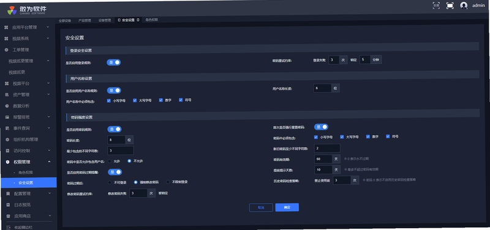
Task: Click the admin user avatar icon
Action: (x=464, y=6)
